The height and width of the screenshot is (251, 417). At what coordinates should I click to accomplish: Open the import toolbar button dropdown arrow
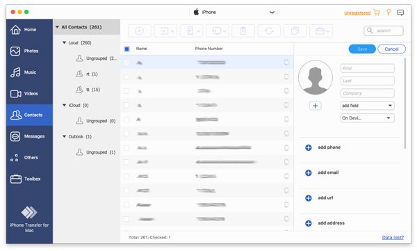tap(172, 31)
